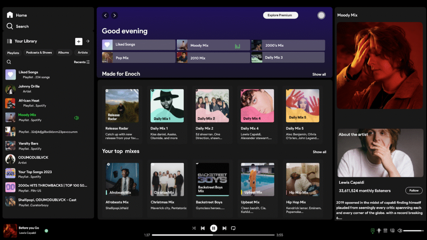427x240 pixels.
Task: Mute audio via the speaker icon
Action: pos(400,230)
